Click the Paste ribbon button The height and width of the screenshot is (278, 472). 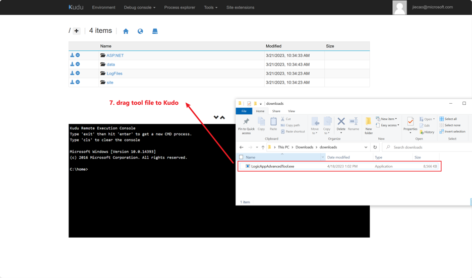coord(273,124)
